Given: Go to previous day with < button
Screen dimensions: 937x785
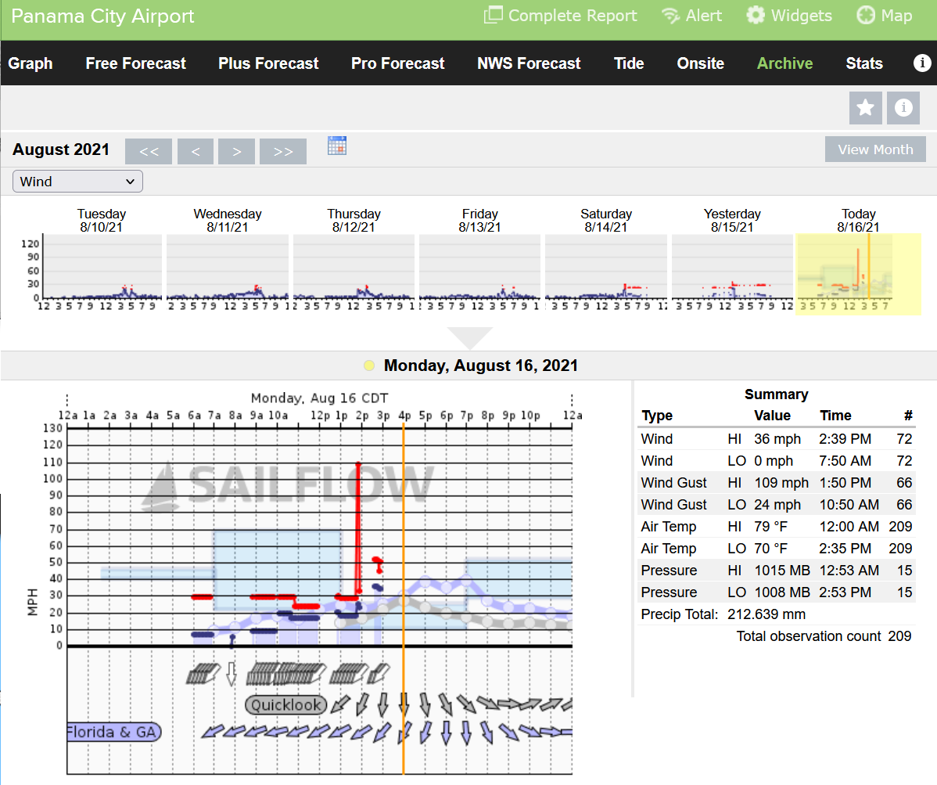Looking at the screenshot, I should [196, 151].
